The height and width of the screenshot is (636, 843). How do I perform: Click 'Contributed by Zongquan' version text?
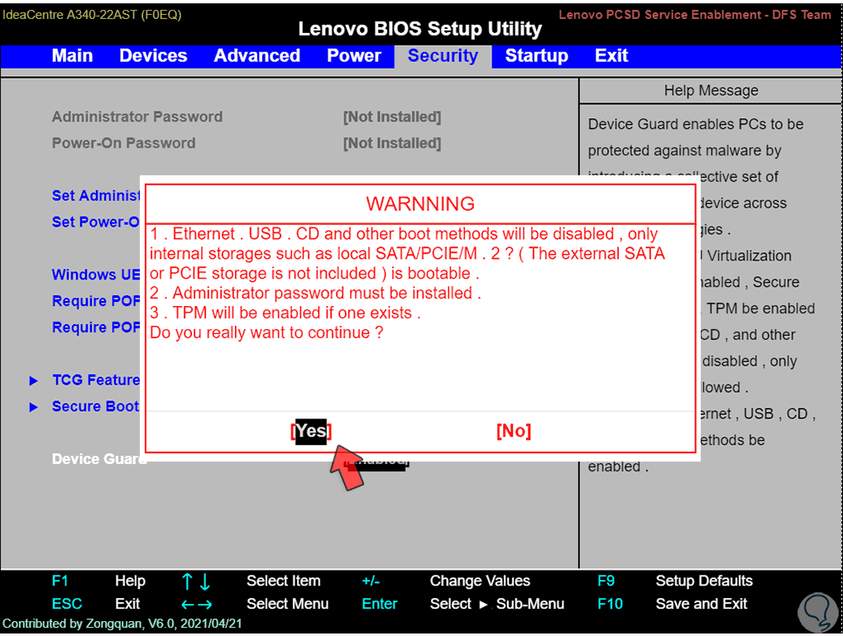pos(122,624)
